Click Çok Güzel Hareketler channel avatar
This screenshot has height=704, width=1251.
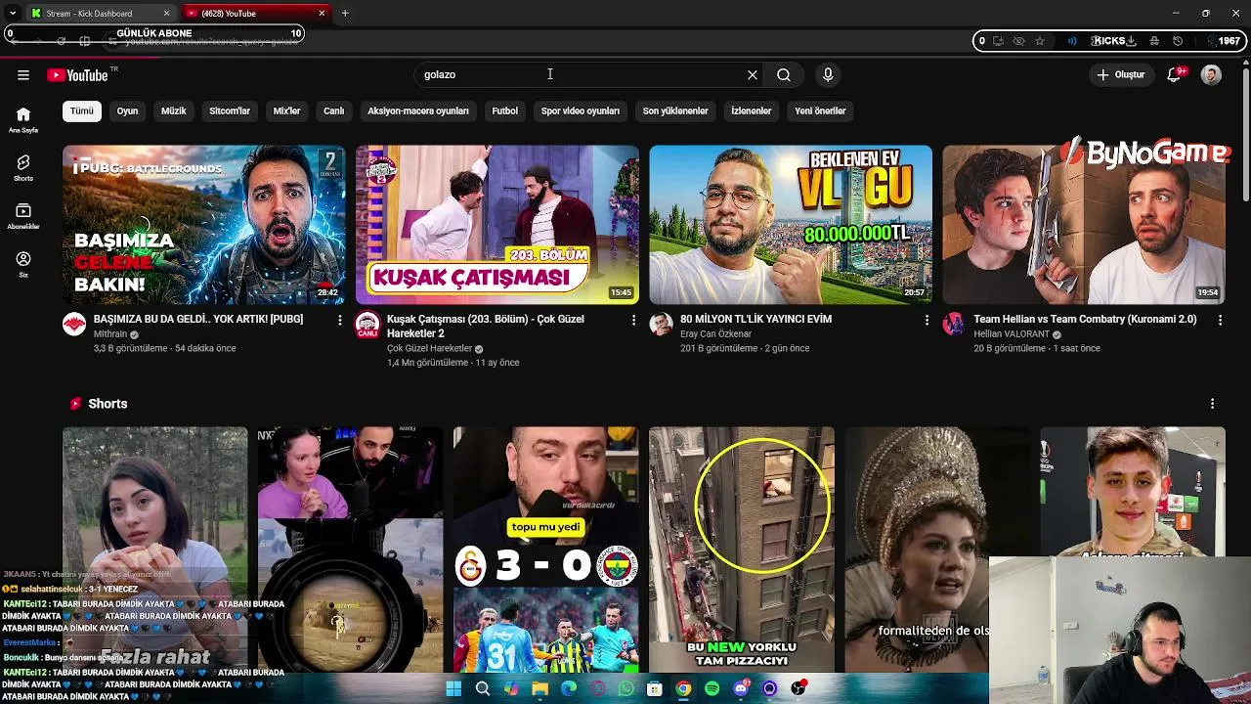click(367, 325)
